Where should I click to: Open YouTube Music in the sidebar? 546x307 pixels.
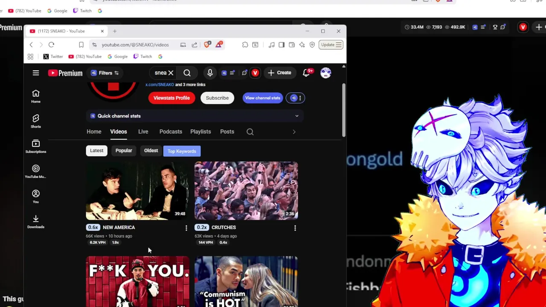(36, 171)
